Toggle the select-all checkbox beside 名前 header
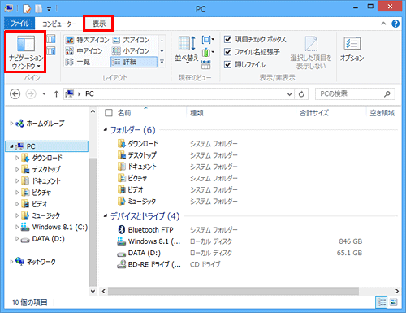This screenshot has height=313, width=406. pyautogui.click(x=109, y=113)
